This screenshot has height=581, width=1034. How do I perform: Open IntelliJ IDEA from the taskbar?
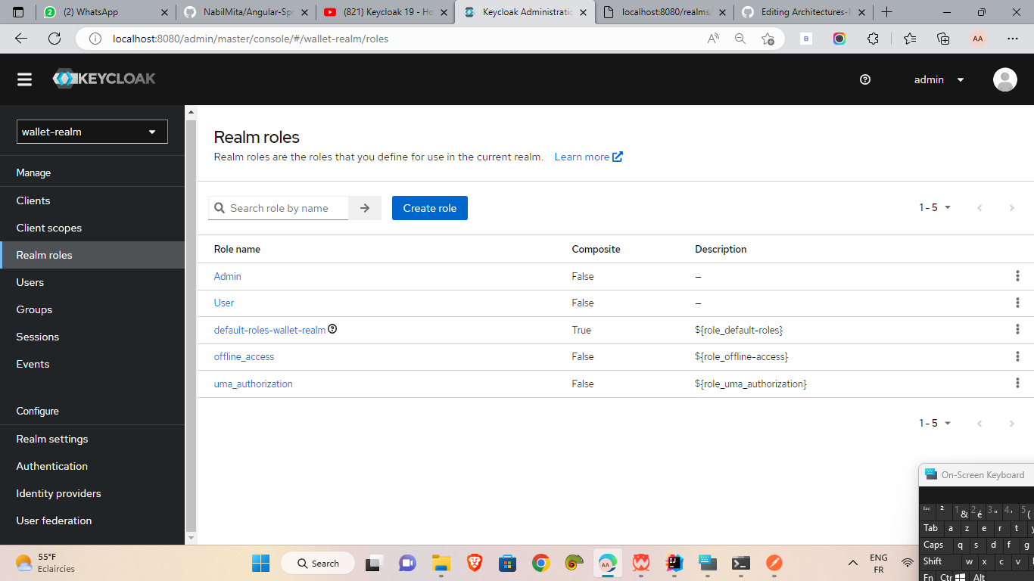tap(674, 563)
